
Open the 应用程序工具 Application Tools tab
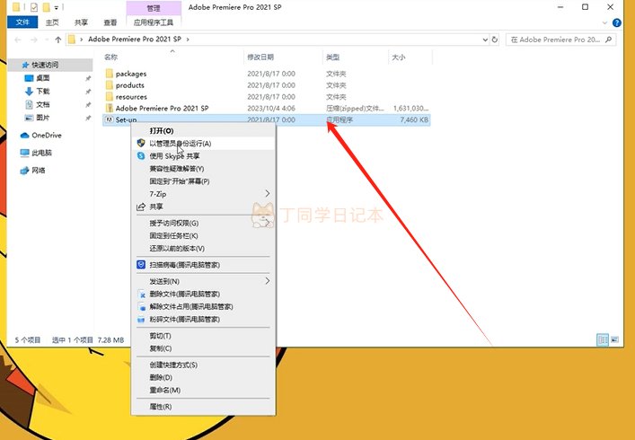[154, 22]
